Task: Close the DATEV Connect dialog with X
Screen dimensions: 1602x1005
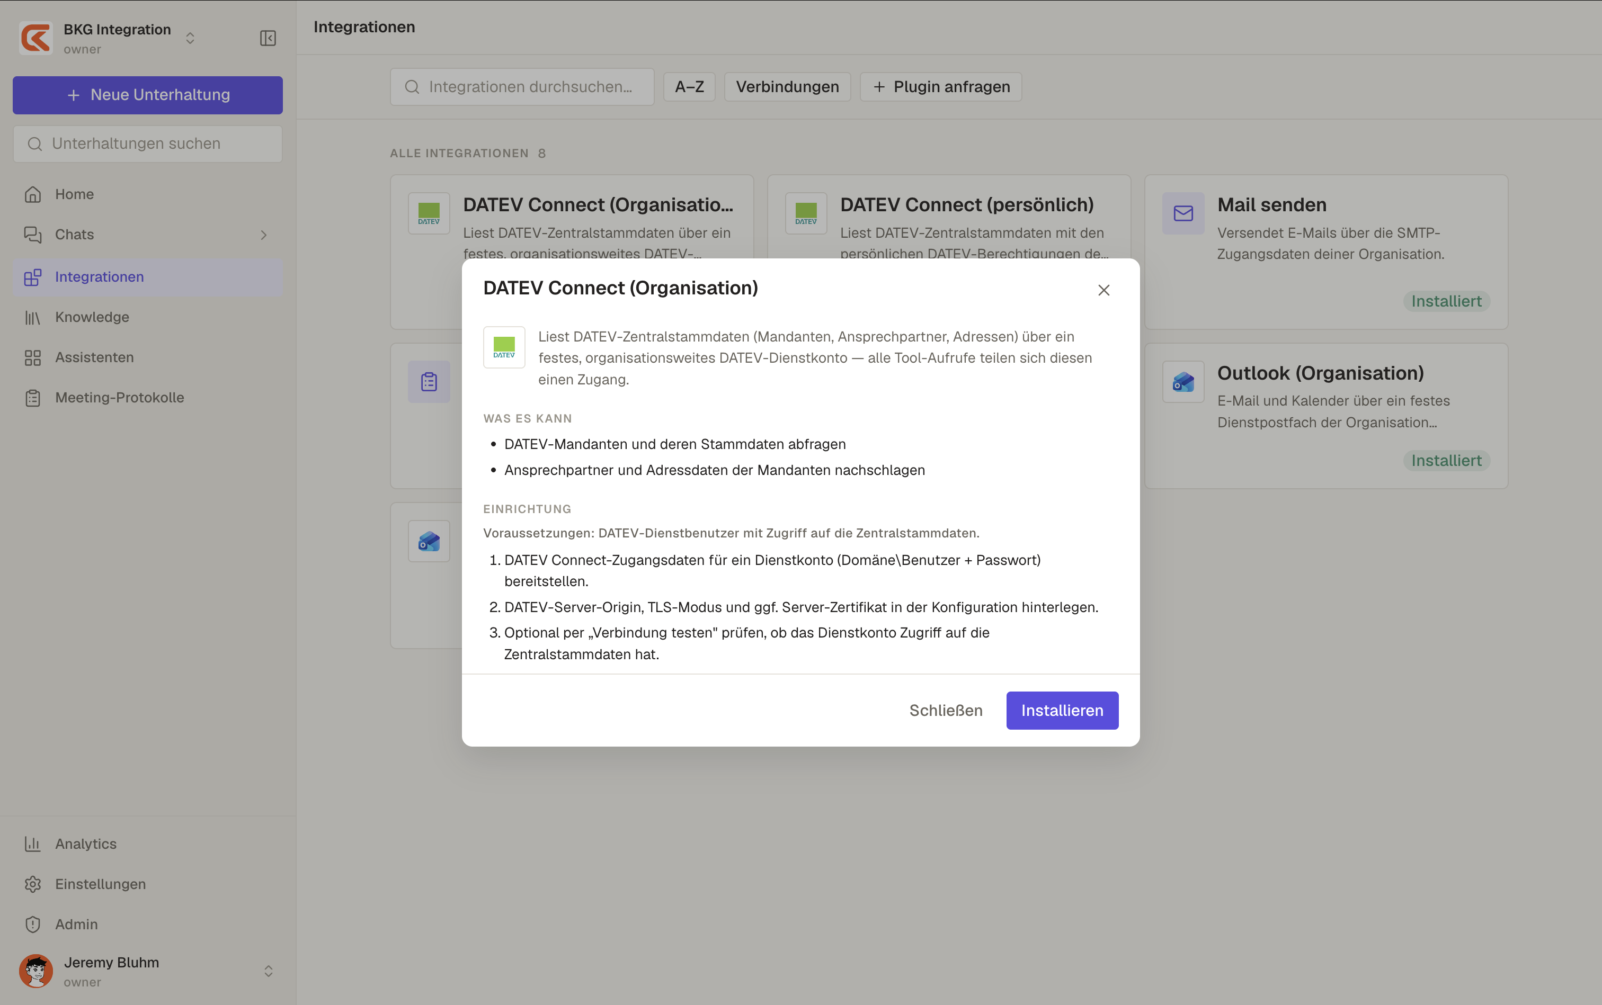Action: click(1104, 291)
